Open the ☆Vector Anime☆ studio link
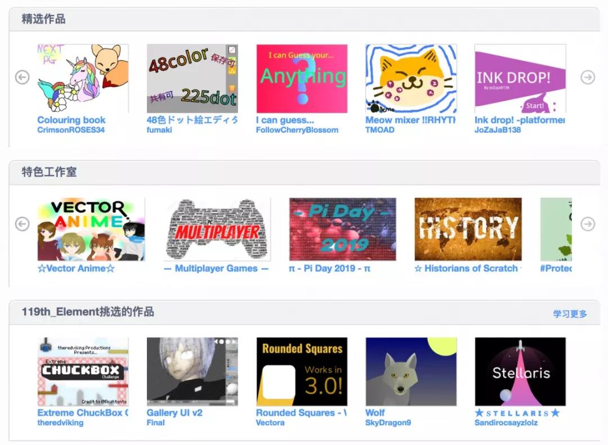 point(76,268)
